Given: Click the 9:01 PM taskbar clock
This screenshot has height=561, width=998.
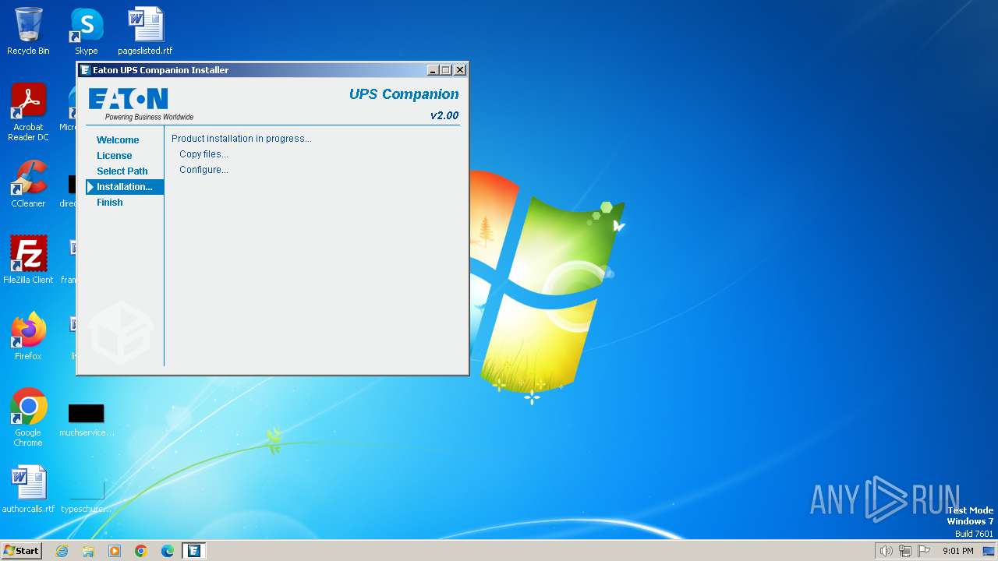Looking at the screenshot, I should (x=957, y=551).
